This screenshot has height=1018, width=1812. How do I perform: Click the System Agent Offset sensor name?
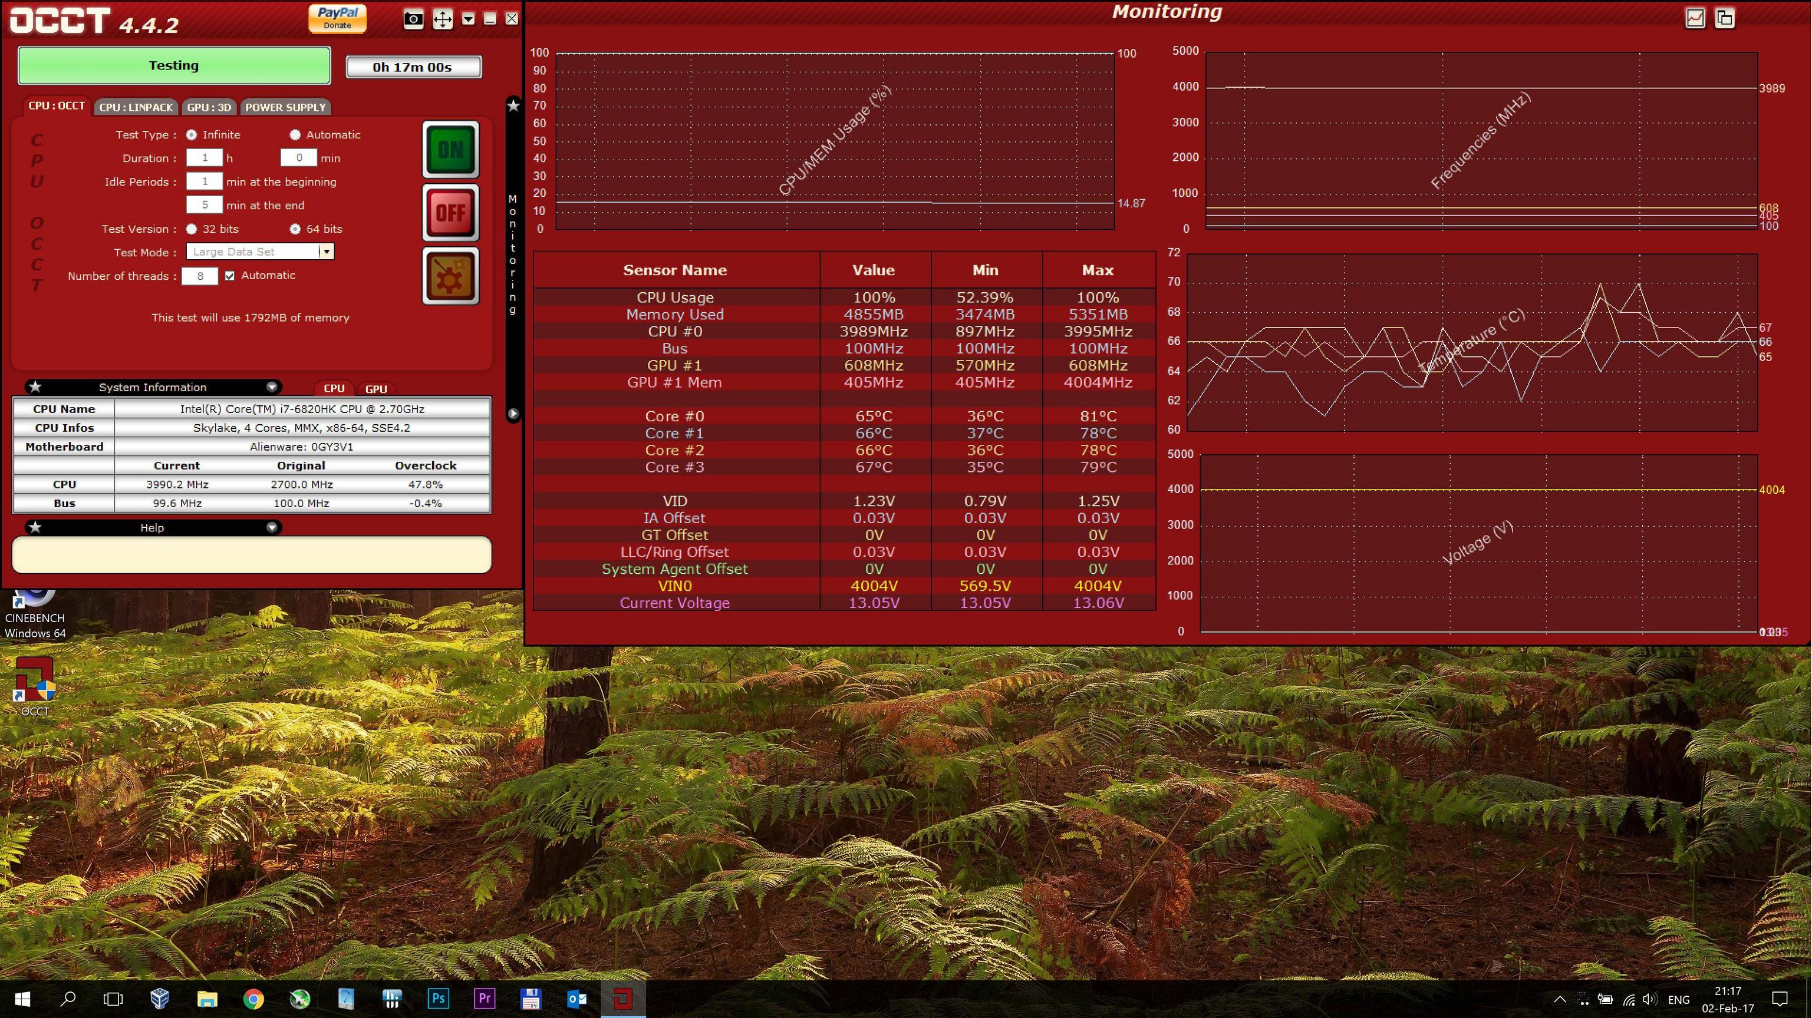[x=674, y=569]
